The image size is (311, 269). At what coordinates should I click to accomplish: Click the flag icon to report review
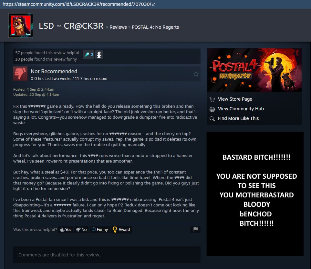coord(195,229)
